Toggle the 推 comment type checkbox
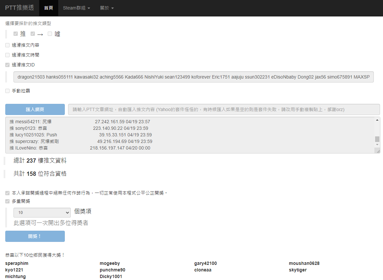383x280 pixels. pyautogui.click(x=16, y=34)
